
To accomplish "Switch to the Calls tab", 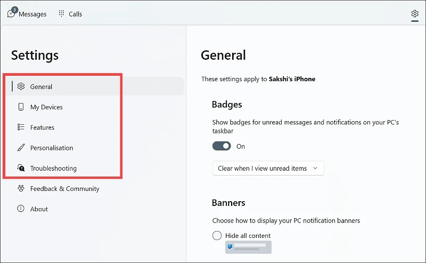I will [x=70, y=14].
